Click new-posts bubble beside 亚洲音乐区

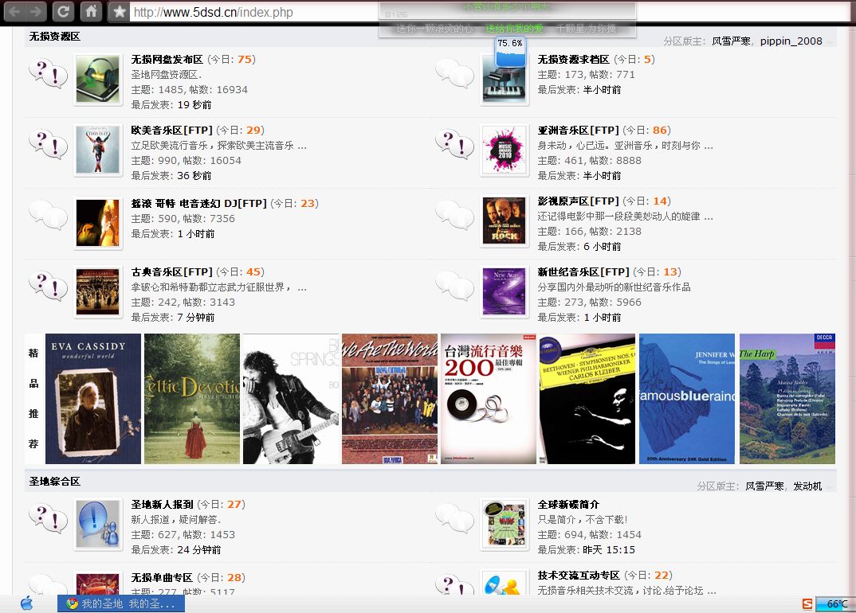[455, 144]
